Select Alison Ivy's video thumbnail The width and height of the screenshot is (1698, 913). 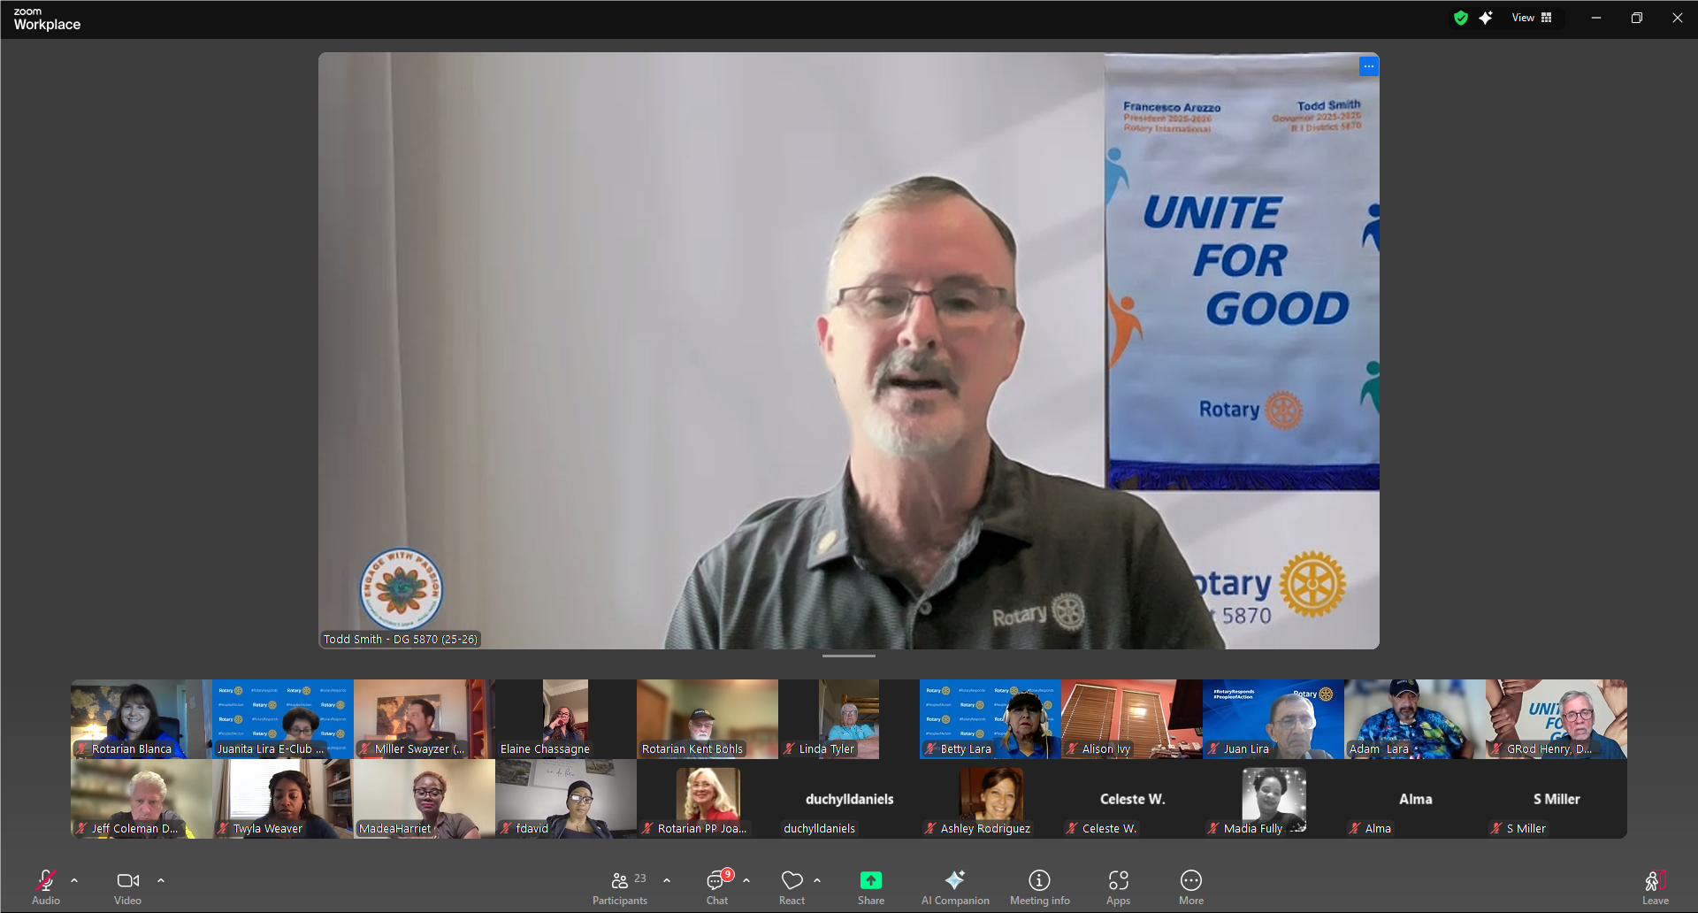click(1132, 719)
